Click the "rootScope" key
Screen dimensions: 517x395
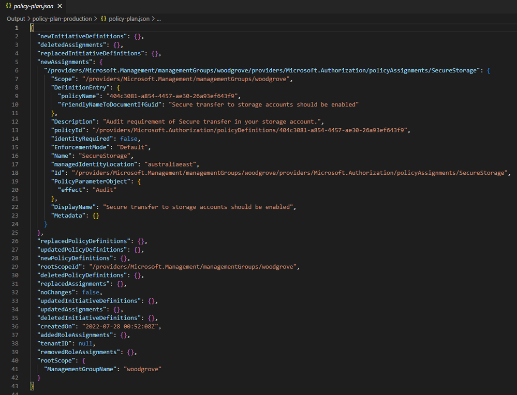[x=56, y=361]
